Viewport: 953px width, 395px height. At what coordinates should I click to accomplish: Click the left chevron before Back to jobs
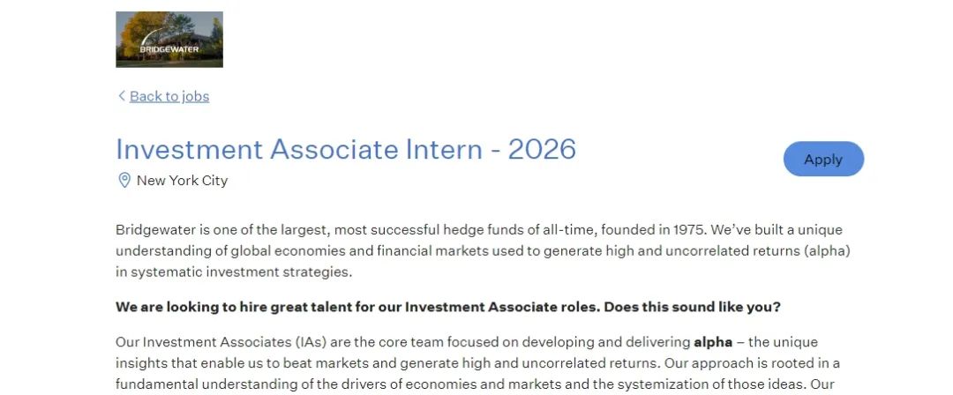(x=122, y=95)
